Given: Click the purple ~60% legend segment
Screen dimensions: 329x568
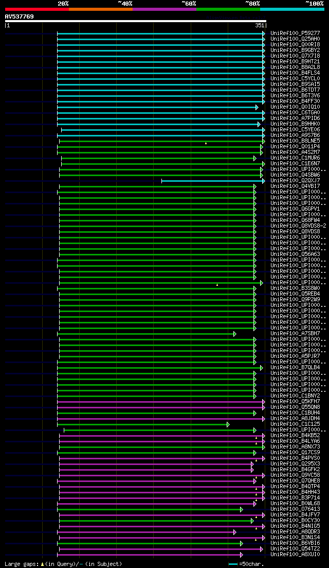Looking at the screenshot, I should tap(164, 9).
